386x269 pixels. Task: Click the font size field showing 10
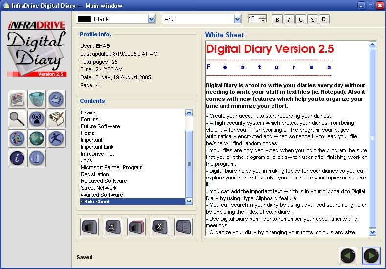coord(254,19)
